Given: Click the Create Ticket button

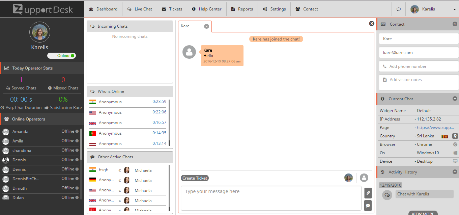Looking at the screenshot, I should 195,178.
